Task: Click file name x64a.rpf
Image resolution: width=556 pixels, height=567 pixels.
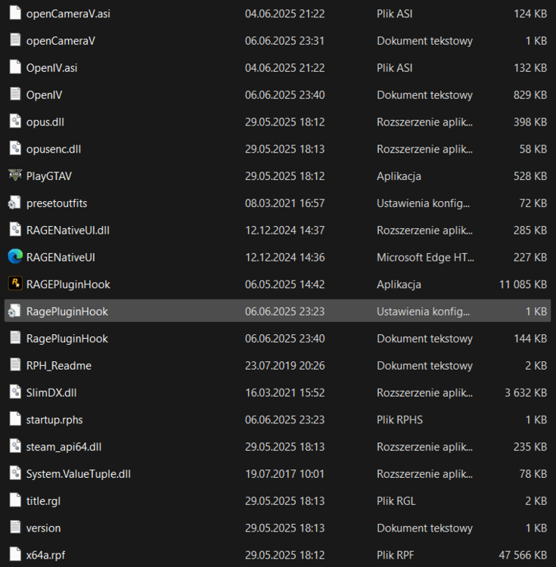Action: 45,555
